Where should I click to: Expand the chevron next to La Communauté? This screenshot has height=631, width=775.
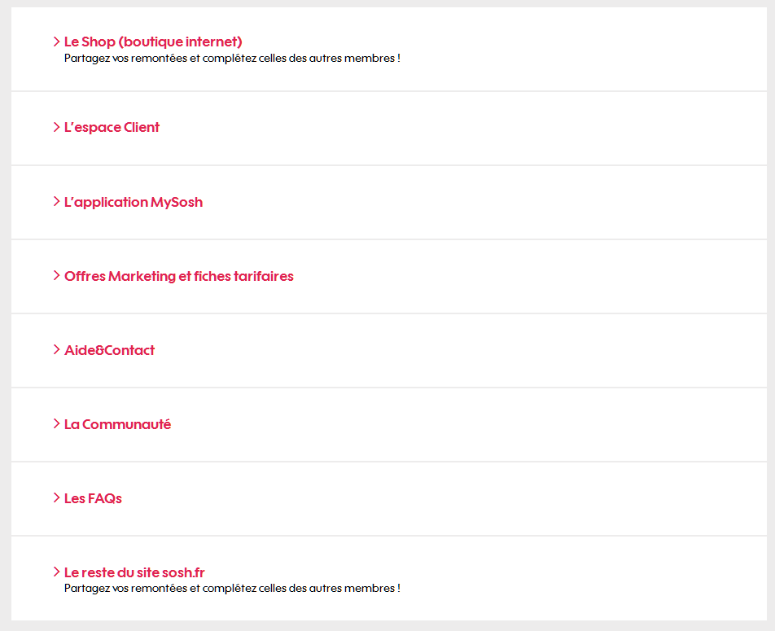click(56, 424)
